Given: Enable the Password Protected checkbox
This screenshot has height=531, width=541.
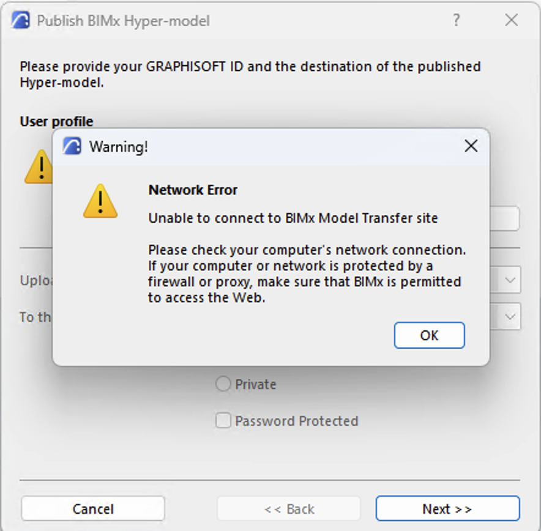Looking at the screenshot, I should pos(223,421).
